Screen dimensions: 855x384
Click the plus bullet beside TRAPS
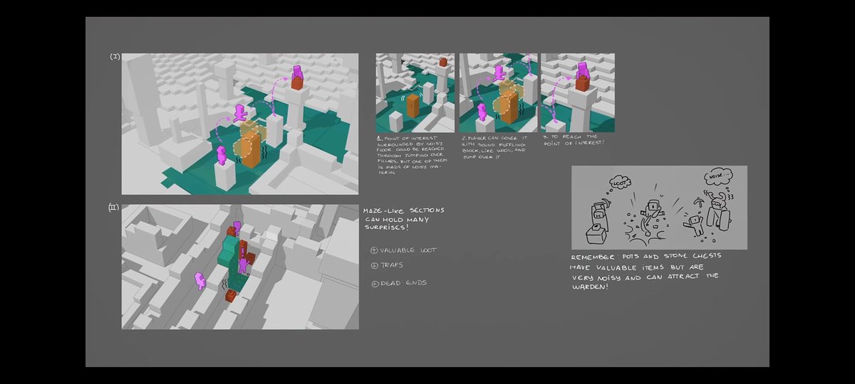click(x=375, y=265)
